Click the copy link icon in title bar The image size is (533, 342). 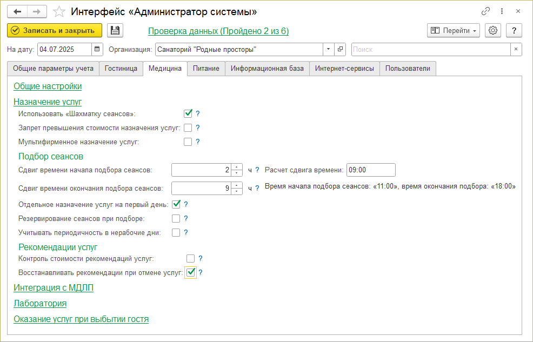(485, 11)
